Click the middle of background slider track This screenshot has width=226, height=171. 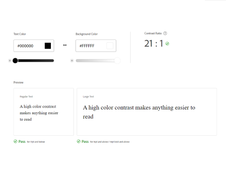click(x=97, y=61)
